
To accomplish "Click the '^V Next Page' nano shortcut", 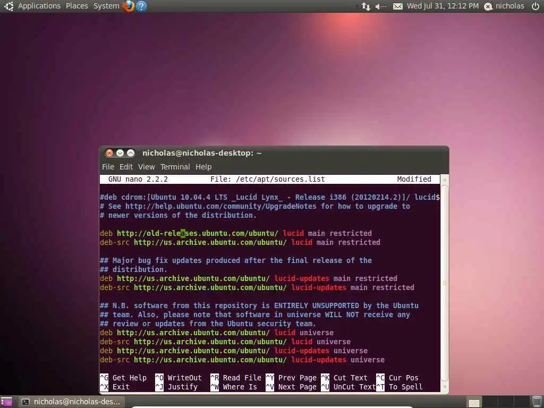I will tap(291, 387).
